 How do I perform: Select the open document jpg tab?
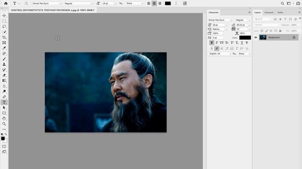click(52, 10)
